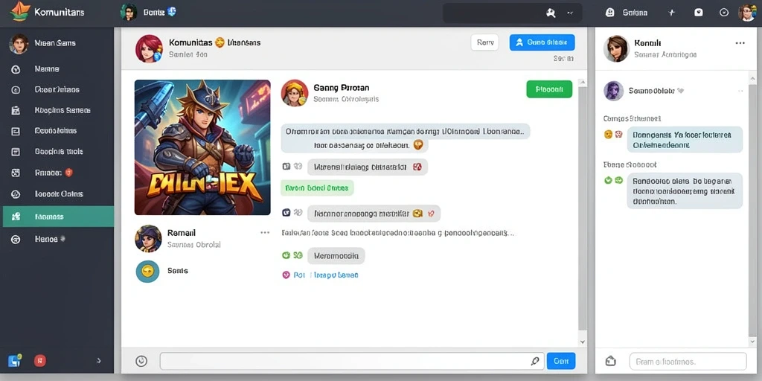This screenshot has width=762, height=381.
Task: Click the sparkle star icon in top bar
Action: click(x=672, y=13)
